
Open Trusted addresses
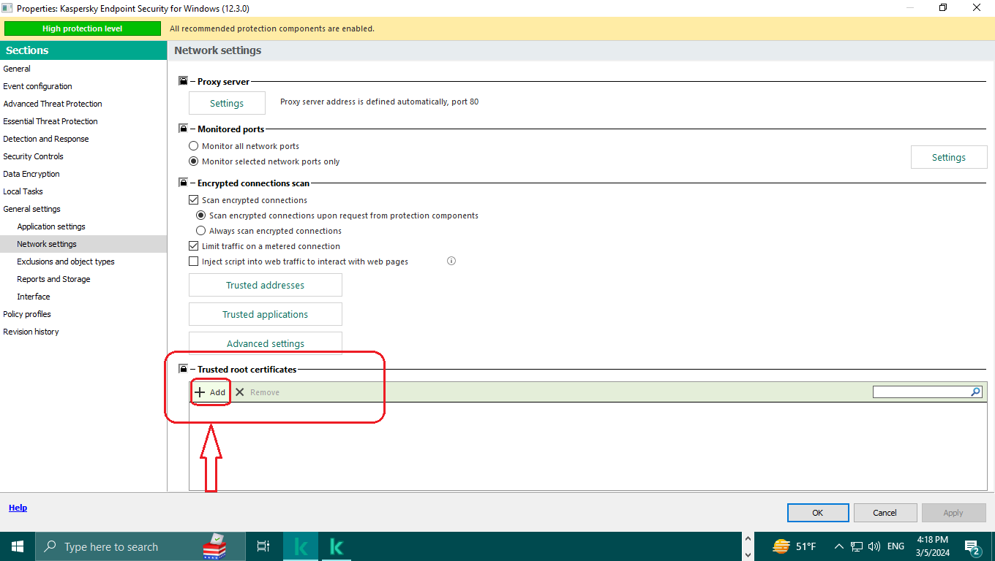tap(265, 285)
